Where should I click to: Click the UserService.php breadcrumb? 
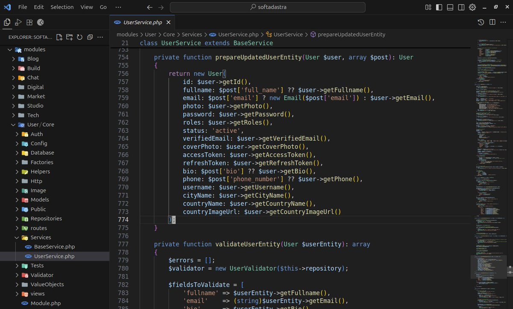tap(239, 34)
